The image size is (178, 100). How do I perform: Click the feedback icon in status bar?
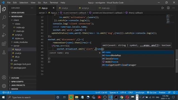tap(169, 92)
